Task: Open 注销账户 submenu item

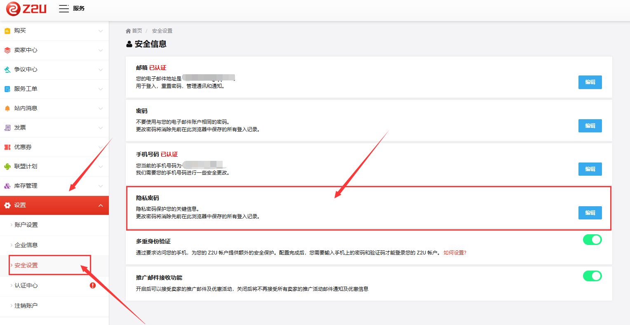Action: (x=54, y=306)
